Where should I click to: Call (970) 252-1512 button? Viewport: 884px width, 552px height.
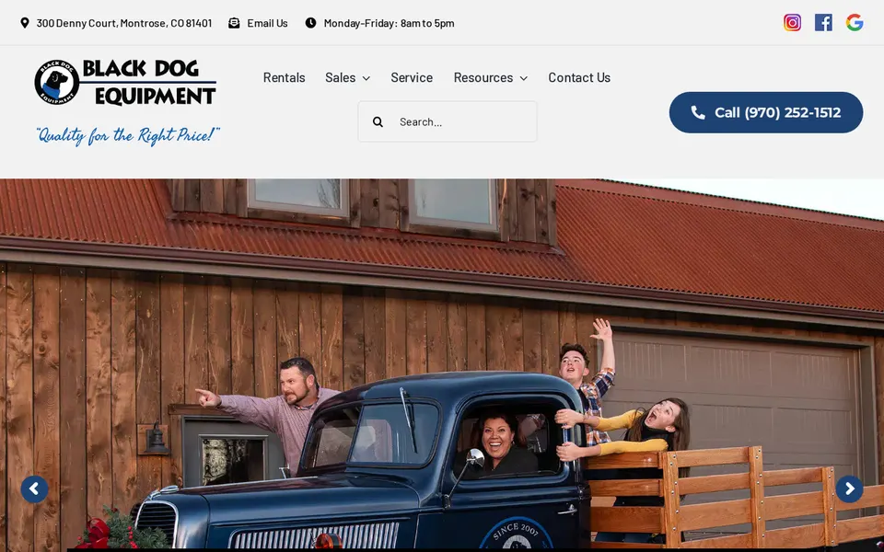pos(765,112)
